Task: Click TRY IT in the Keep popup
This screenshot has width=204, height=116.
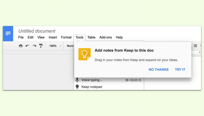Action: point(180,70)
